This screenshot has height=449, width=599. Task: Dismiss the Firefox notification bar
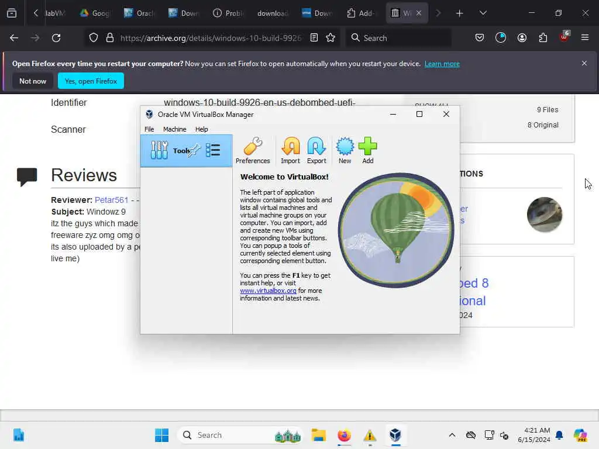[x=584, y=63]
